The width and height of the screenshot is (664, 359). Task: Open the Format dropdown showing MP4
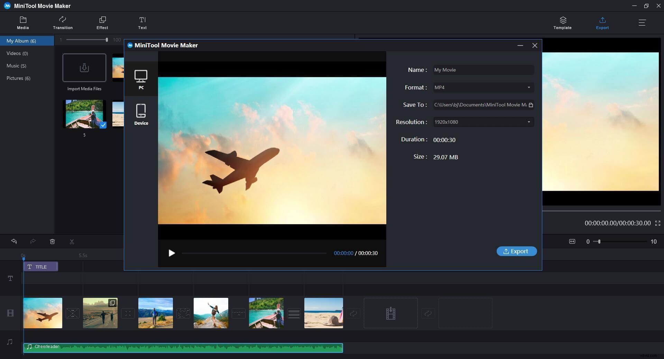click(528, 87)
